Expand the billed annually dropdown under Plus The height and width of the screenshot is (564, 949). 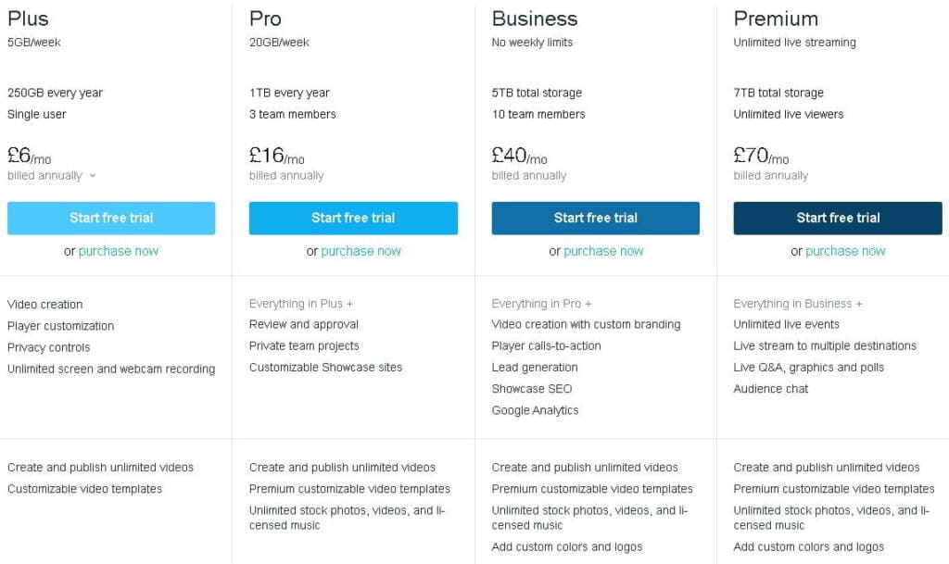[x=92, y=176]
